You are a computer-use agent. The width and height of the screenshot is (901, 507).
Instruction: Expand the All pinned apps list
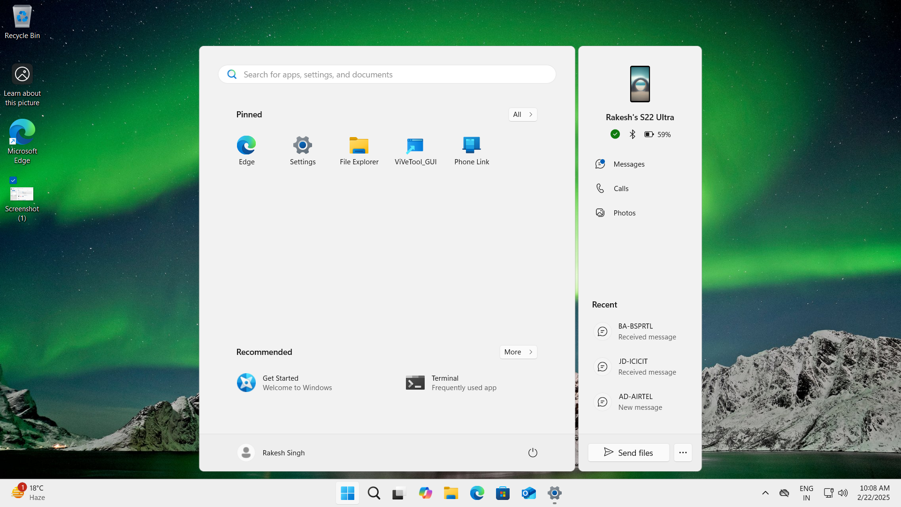point(522,114)
